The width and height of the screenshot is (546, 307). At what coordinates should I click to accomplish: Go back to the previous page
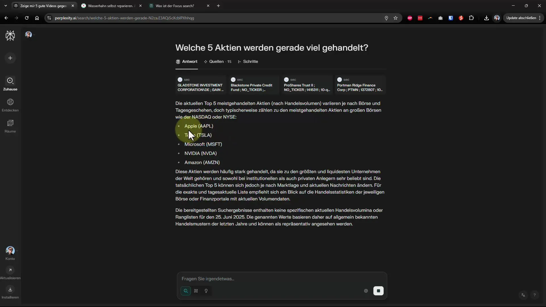tap(6, 18)
